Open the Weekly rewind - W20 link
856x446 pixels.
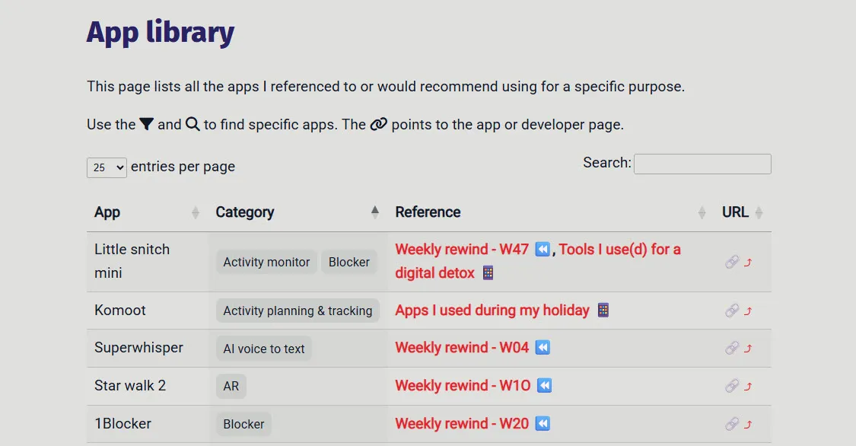pos(462,424)
